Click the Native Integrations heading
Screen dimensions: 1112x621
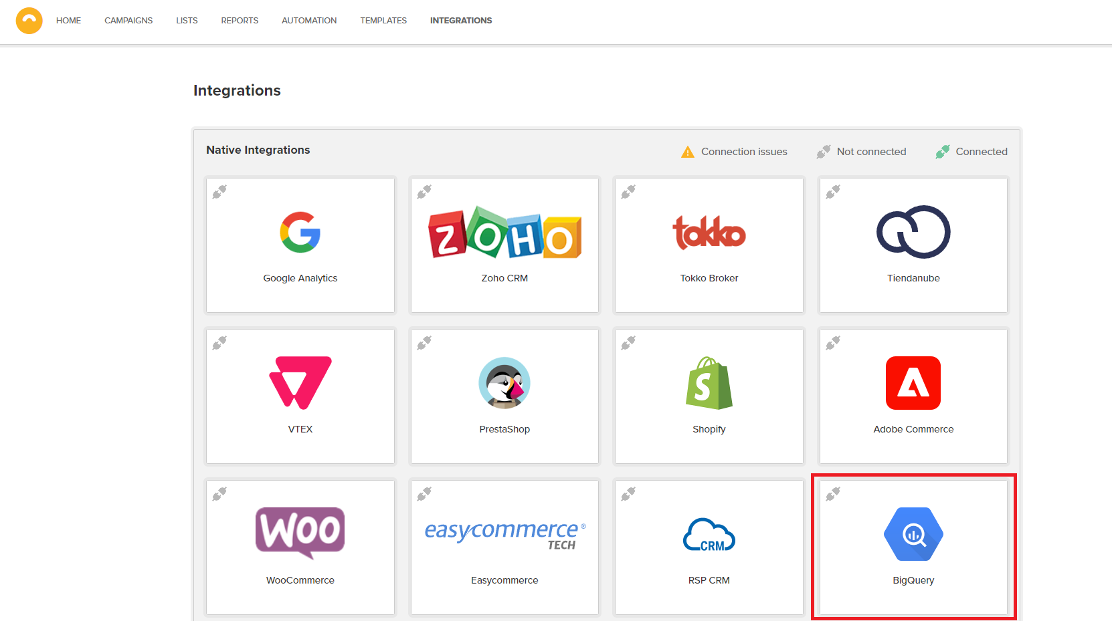click(x=258, y=150)
